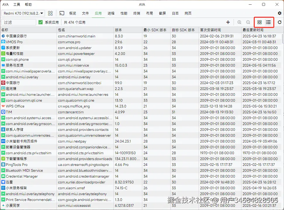Switch to the 性能 tab

[x=124, y=13]
